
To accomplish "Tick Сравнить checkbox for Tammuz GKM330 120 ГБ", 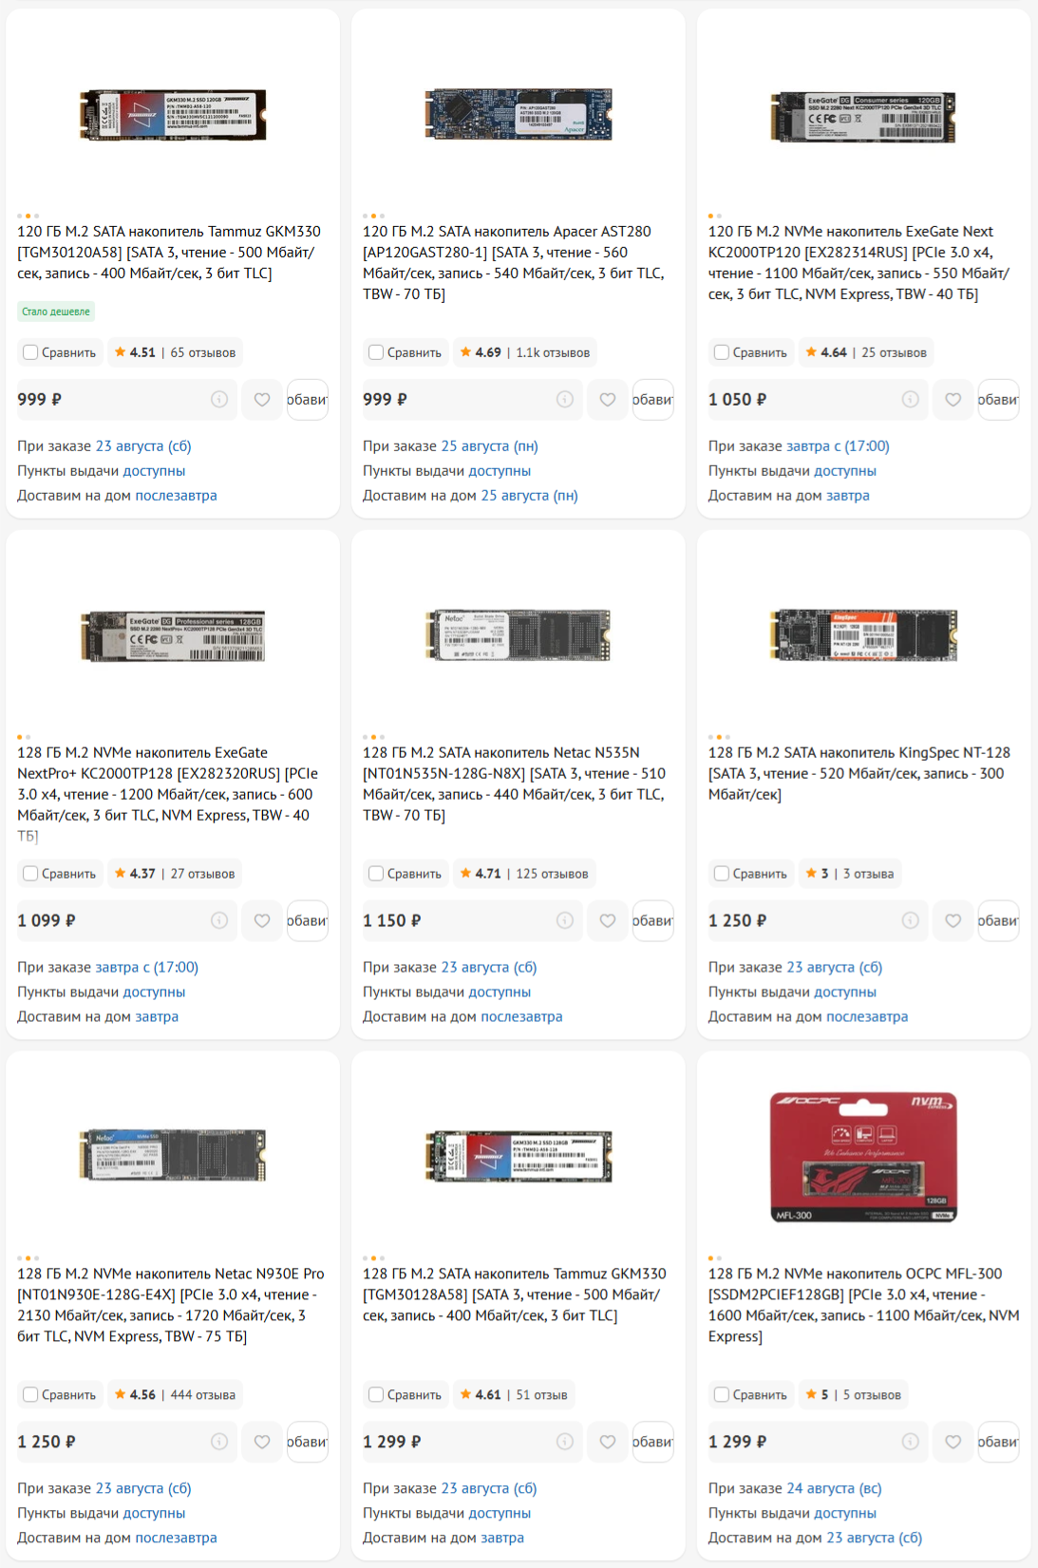I will pyautogui.click(x=30, y=352).
